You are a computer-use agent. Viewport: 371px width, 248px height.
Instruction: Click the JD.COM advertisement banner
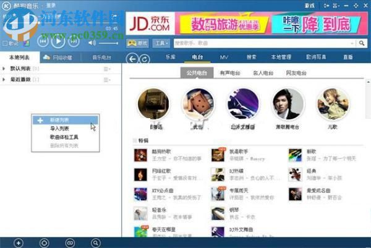click(247, 24)
